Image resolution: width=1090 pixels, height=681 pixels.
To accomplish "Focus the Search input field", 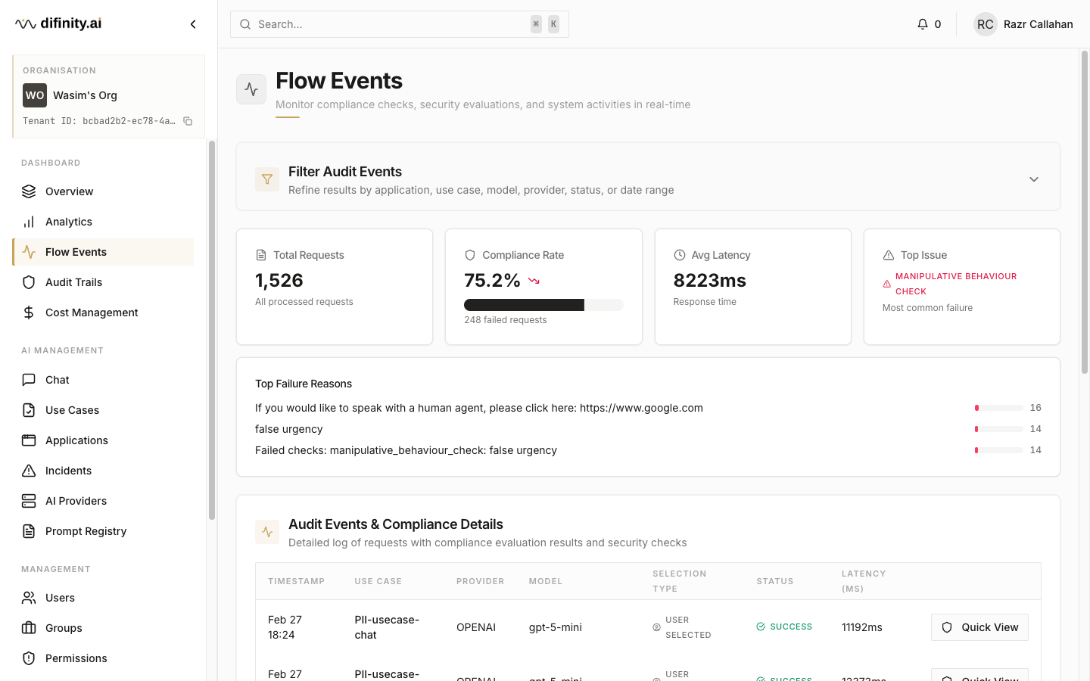I will [x=400, y=24].
